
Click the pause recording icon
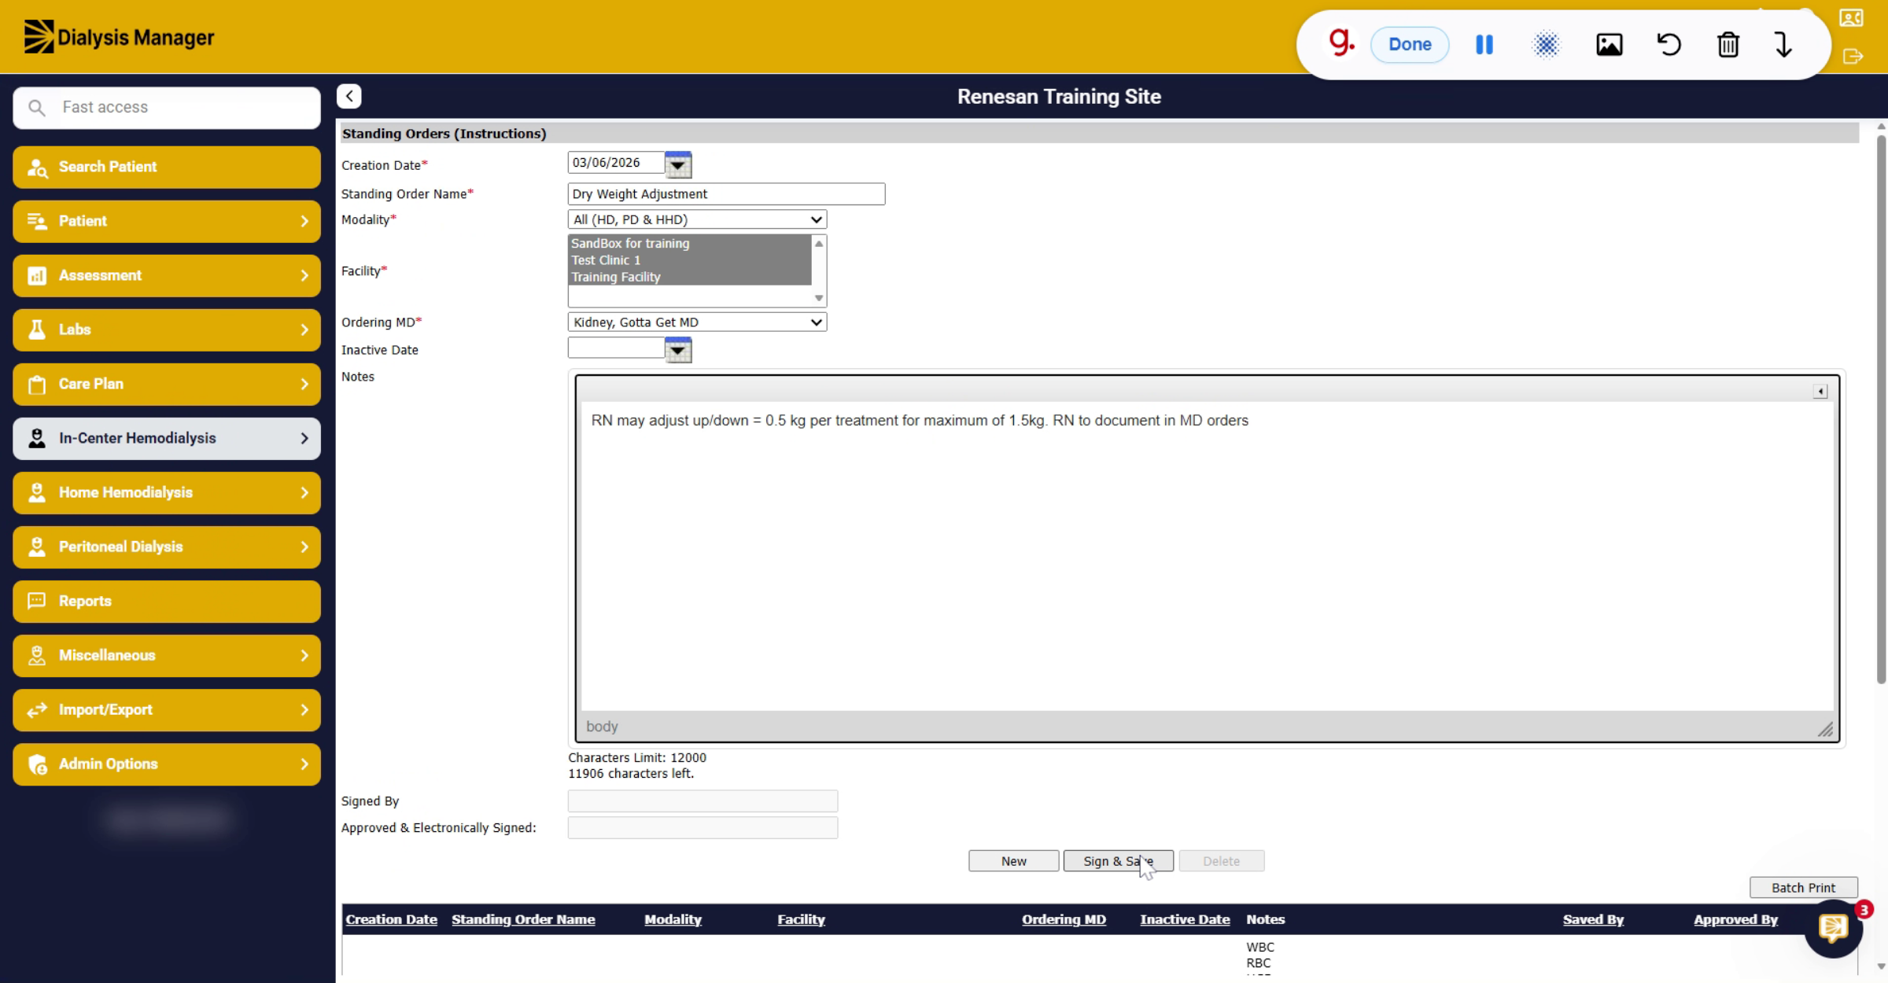pos(1484,45)
